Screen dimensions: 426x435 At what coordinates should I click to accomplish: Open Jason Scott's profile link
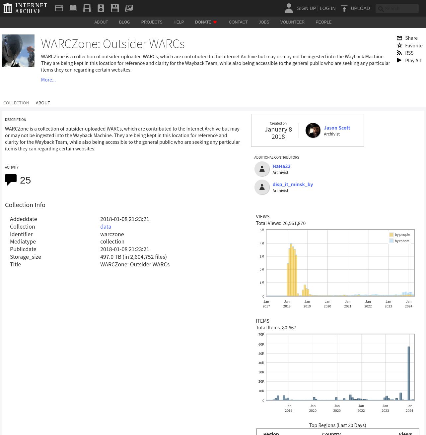click(x=337, y=128)
